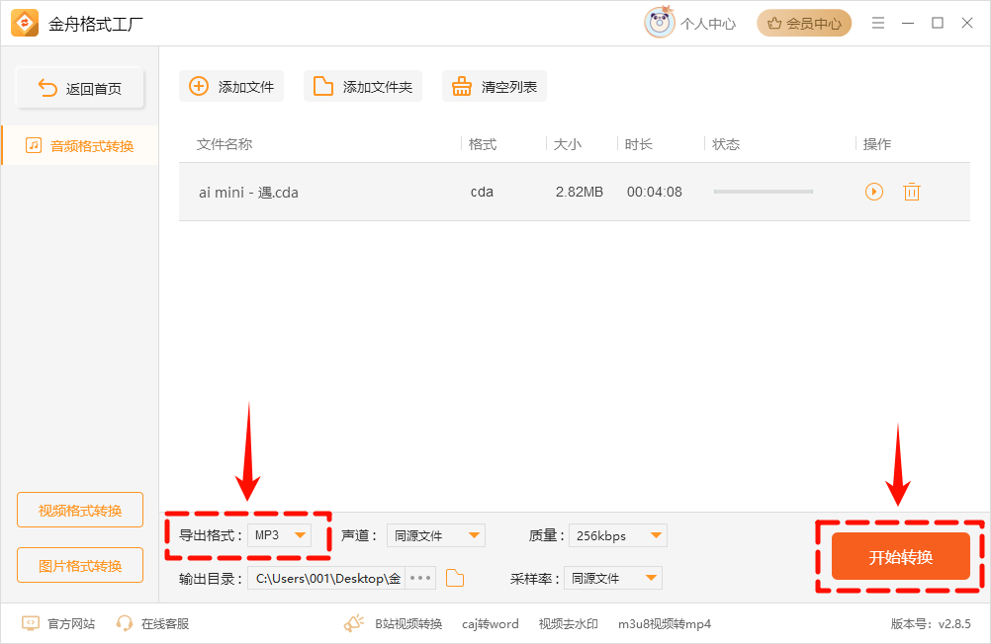Open the 采样率 同源文件 dropdown

[x=613, y=578]
